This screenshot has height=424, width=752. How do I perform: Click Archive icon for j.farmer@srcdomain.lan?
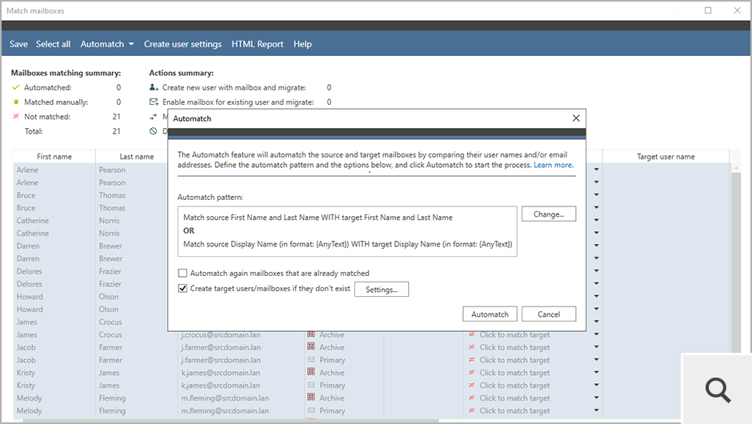click(311, 347)
